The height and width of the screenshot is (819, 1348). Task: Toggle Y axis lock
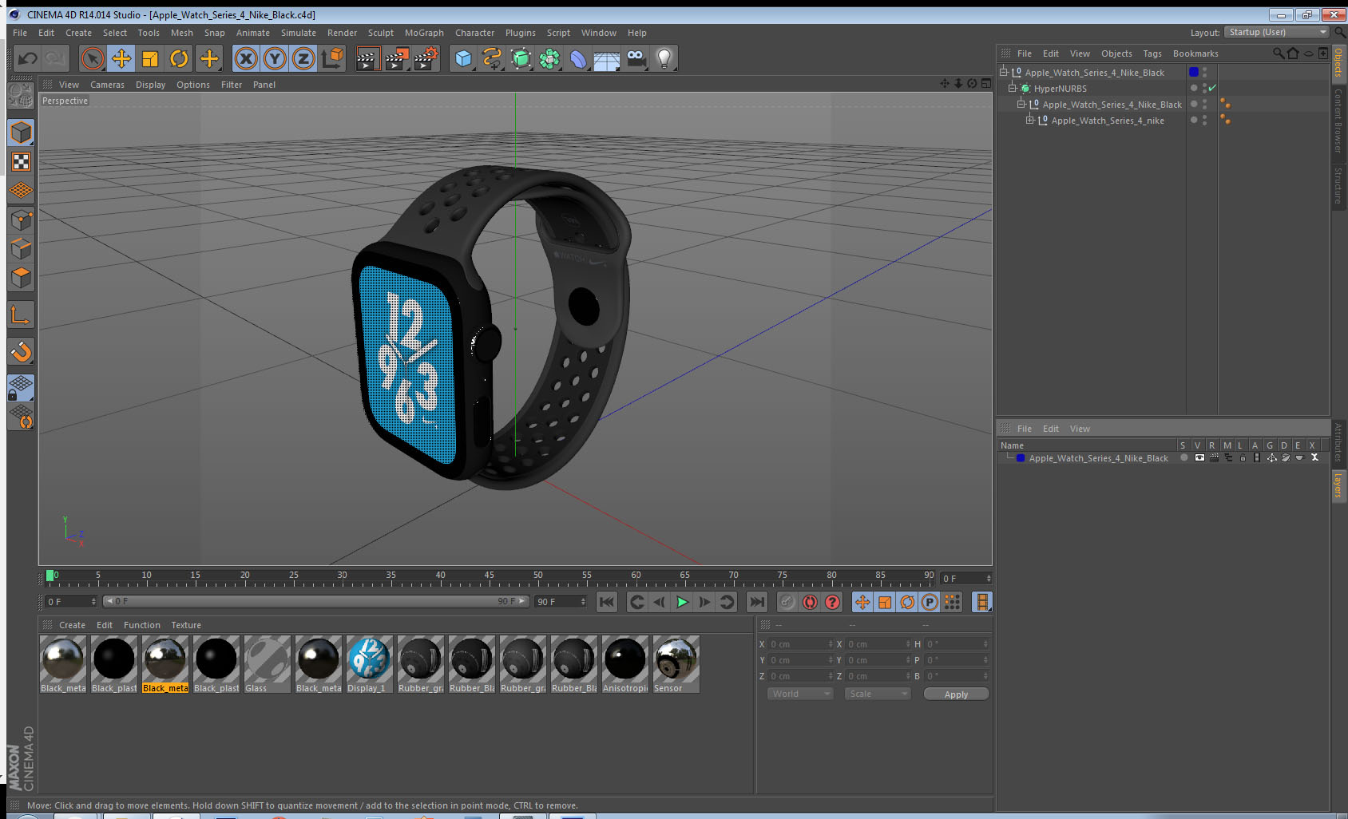pos(275,58)
